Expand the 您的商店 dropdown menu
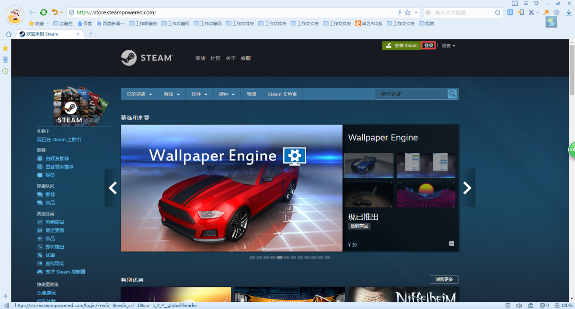The image size is (575, 309). (139, 94)
